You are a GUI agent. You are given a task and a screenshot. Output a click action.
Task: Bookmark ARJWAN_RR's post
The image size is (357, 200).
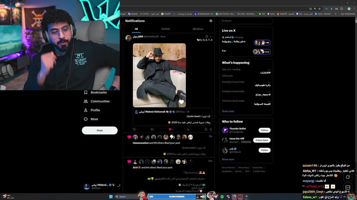coord(206,129)
